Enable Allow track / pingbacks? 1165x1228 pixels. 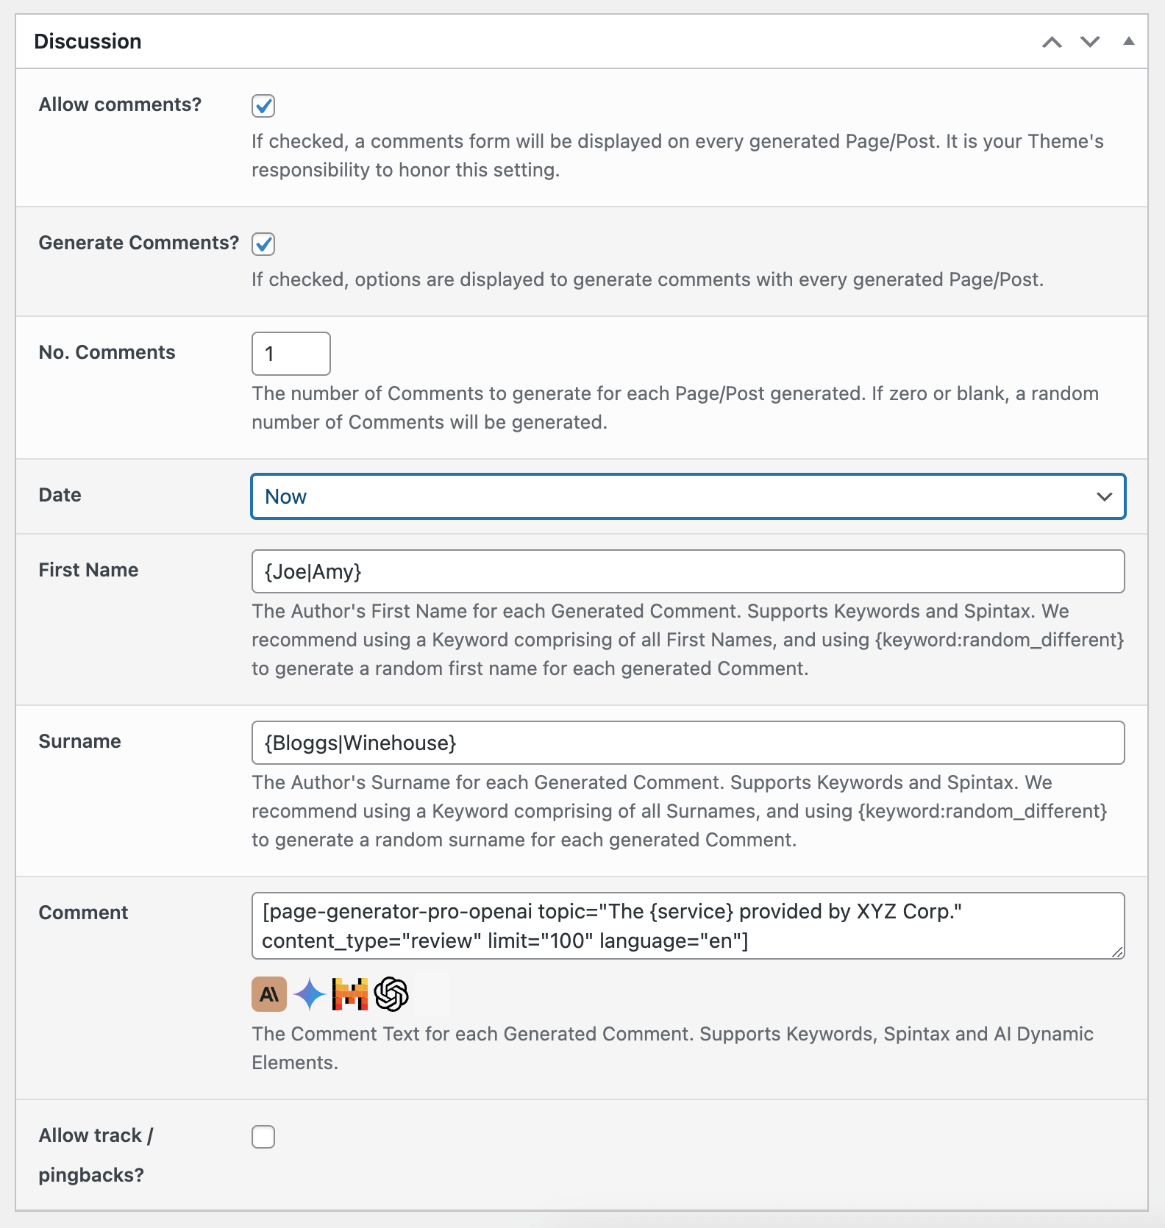263,1137
